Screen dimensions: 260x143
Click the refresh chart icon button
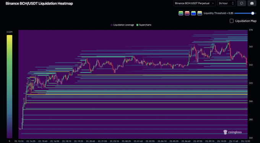coord(241,3)
